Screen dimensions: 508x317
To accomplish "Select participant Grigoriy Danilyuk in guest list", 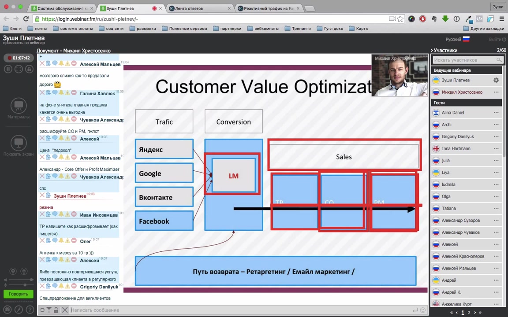I will pyautogui.click(x=467, y=136).
